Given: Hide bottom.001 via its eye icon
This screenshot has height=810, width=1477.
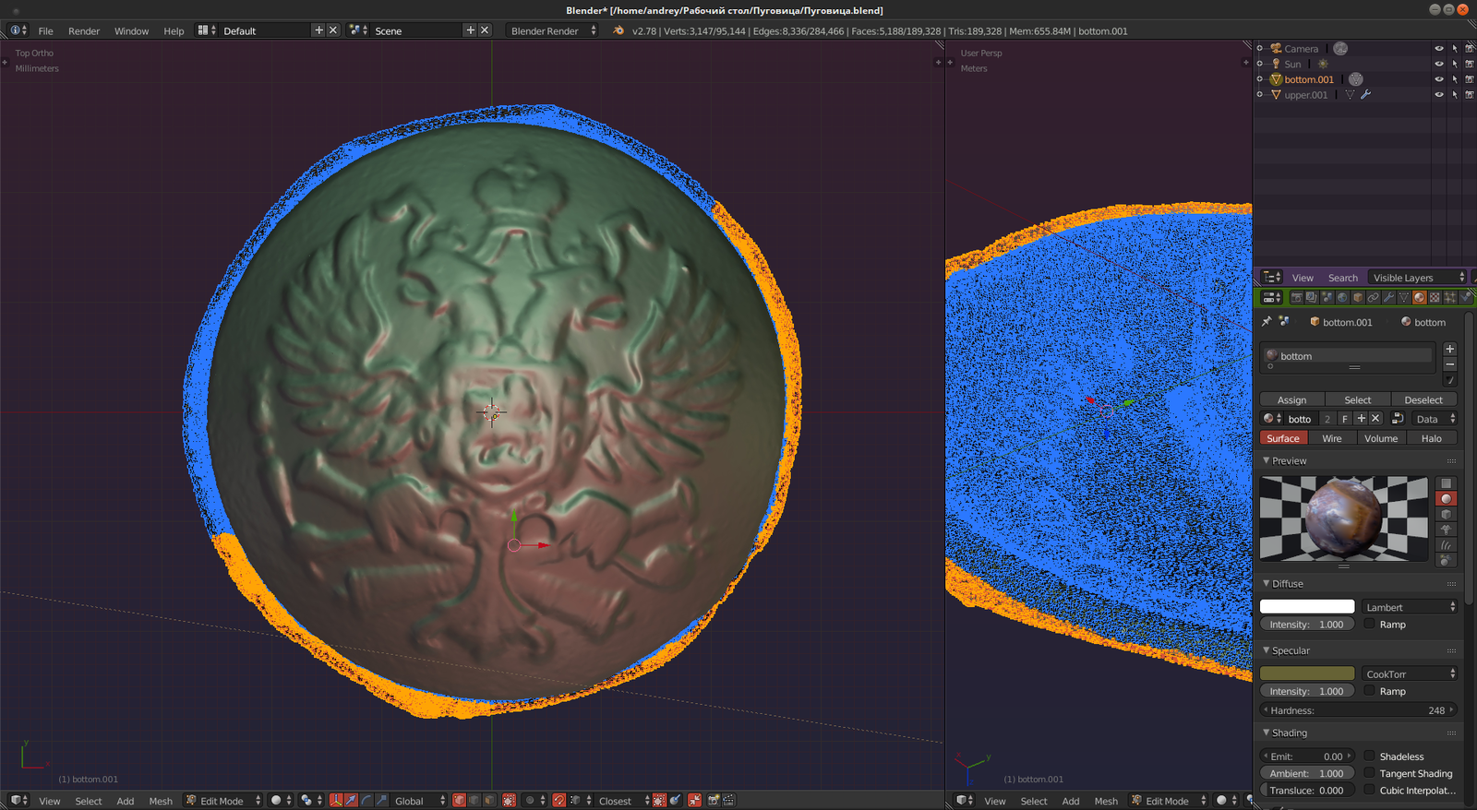Looking at the screenshot, I should point(1438,79).
